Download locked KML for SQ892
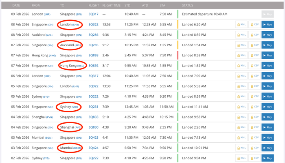The image size is (285, 163). point(241,66)
